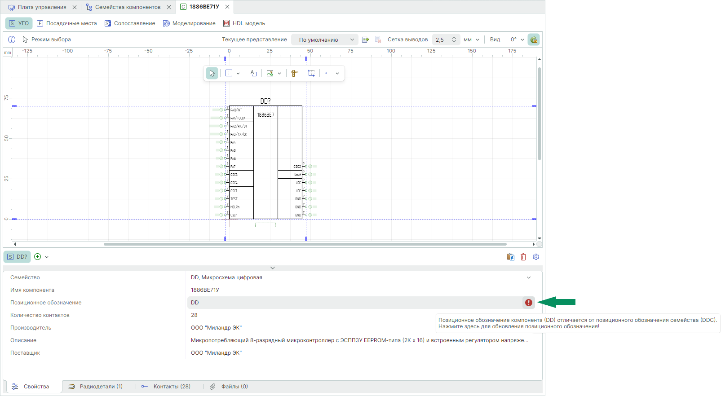721x396 pixels.
Task: Click the red error icon next to DD
Action: click(529, 303)
